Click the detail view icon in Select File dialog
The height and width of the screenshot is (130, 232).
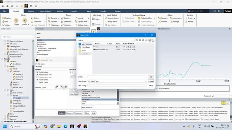[x=153, y=40]
